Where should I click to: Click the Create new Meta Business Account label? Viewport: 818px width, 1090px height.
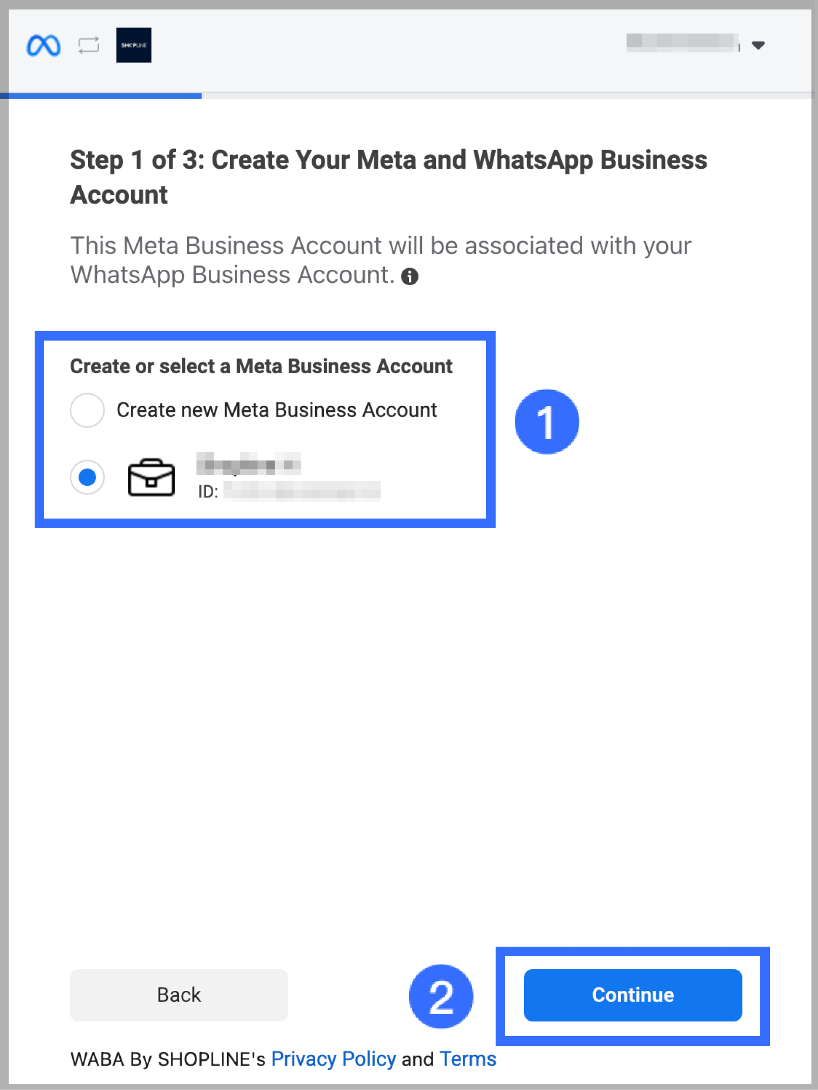277,410
